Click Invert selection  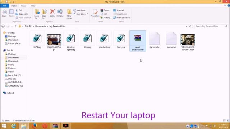(121, 18)
